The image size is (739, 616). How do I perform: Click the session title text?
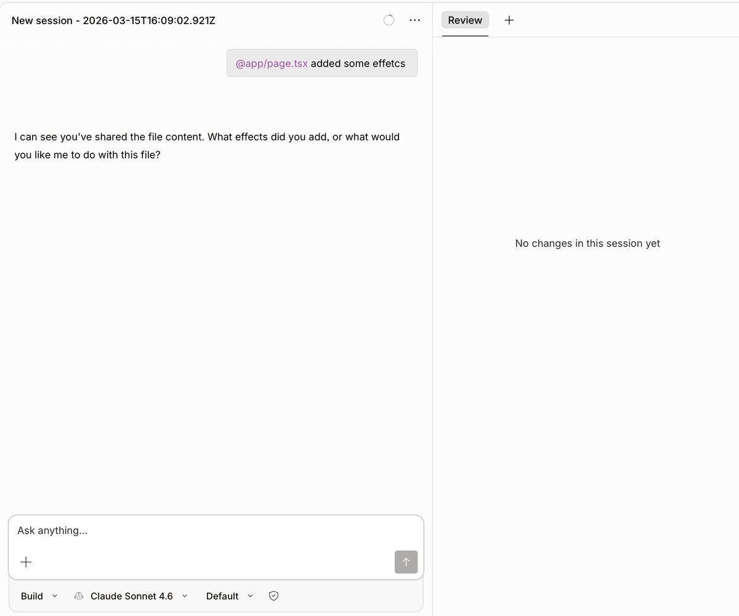pyautogui.click(x=113, y=20)
